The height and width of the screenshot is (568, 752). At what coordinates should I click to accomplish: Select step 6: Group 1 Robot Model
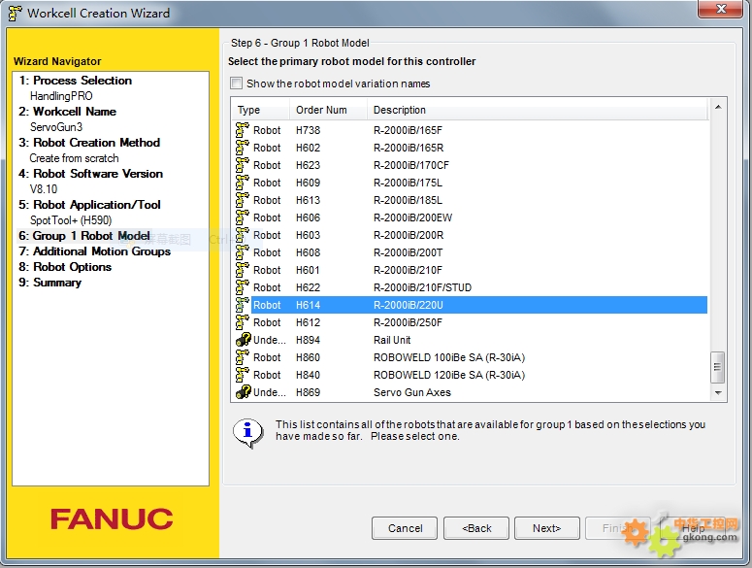(83, 236)
